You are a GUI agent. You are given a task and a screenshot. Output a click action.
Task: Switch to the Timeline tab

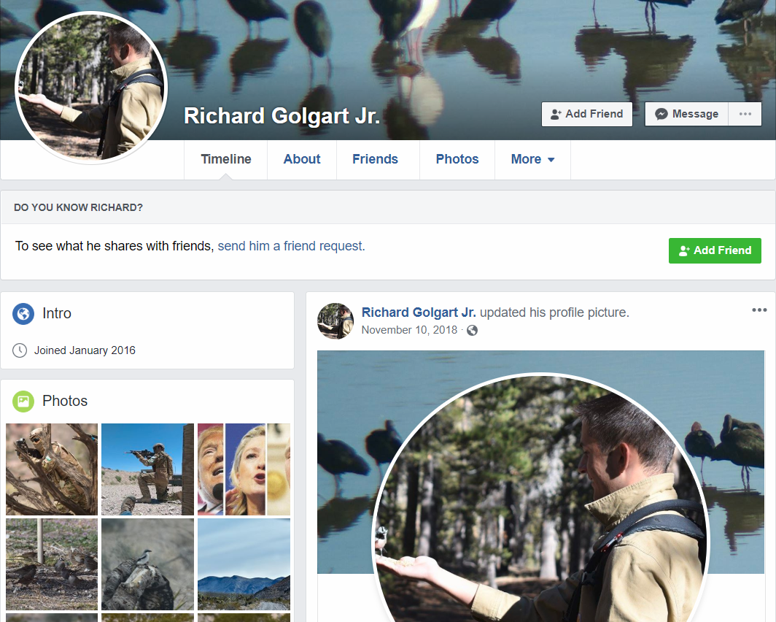tap(225, 159)
